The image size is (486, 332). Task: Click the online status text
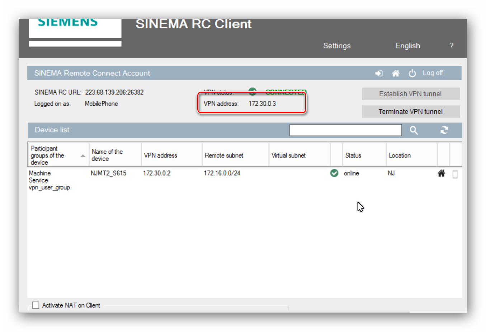pos(351,173)
